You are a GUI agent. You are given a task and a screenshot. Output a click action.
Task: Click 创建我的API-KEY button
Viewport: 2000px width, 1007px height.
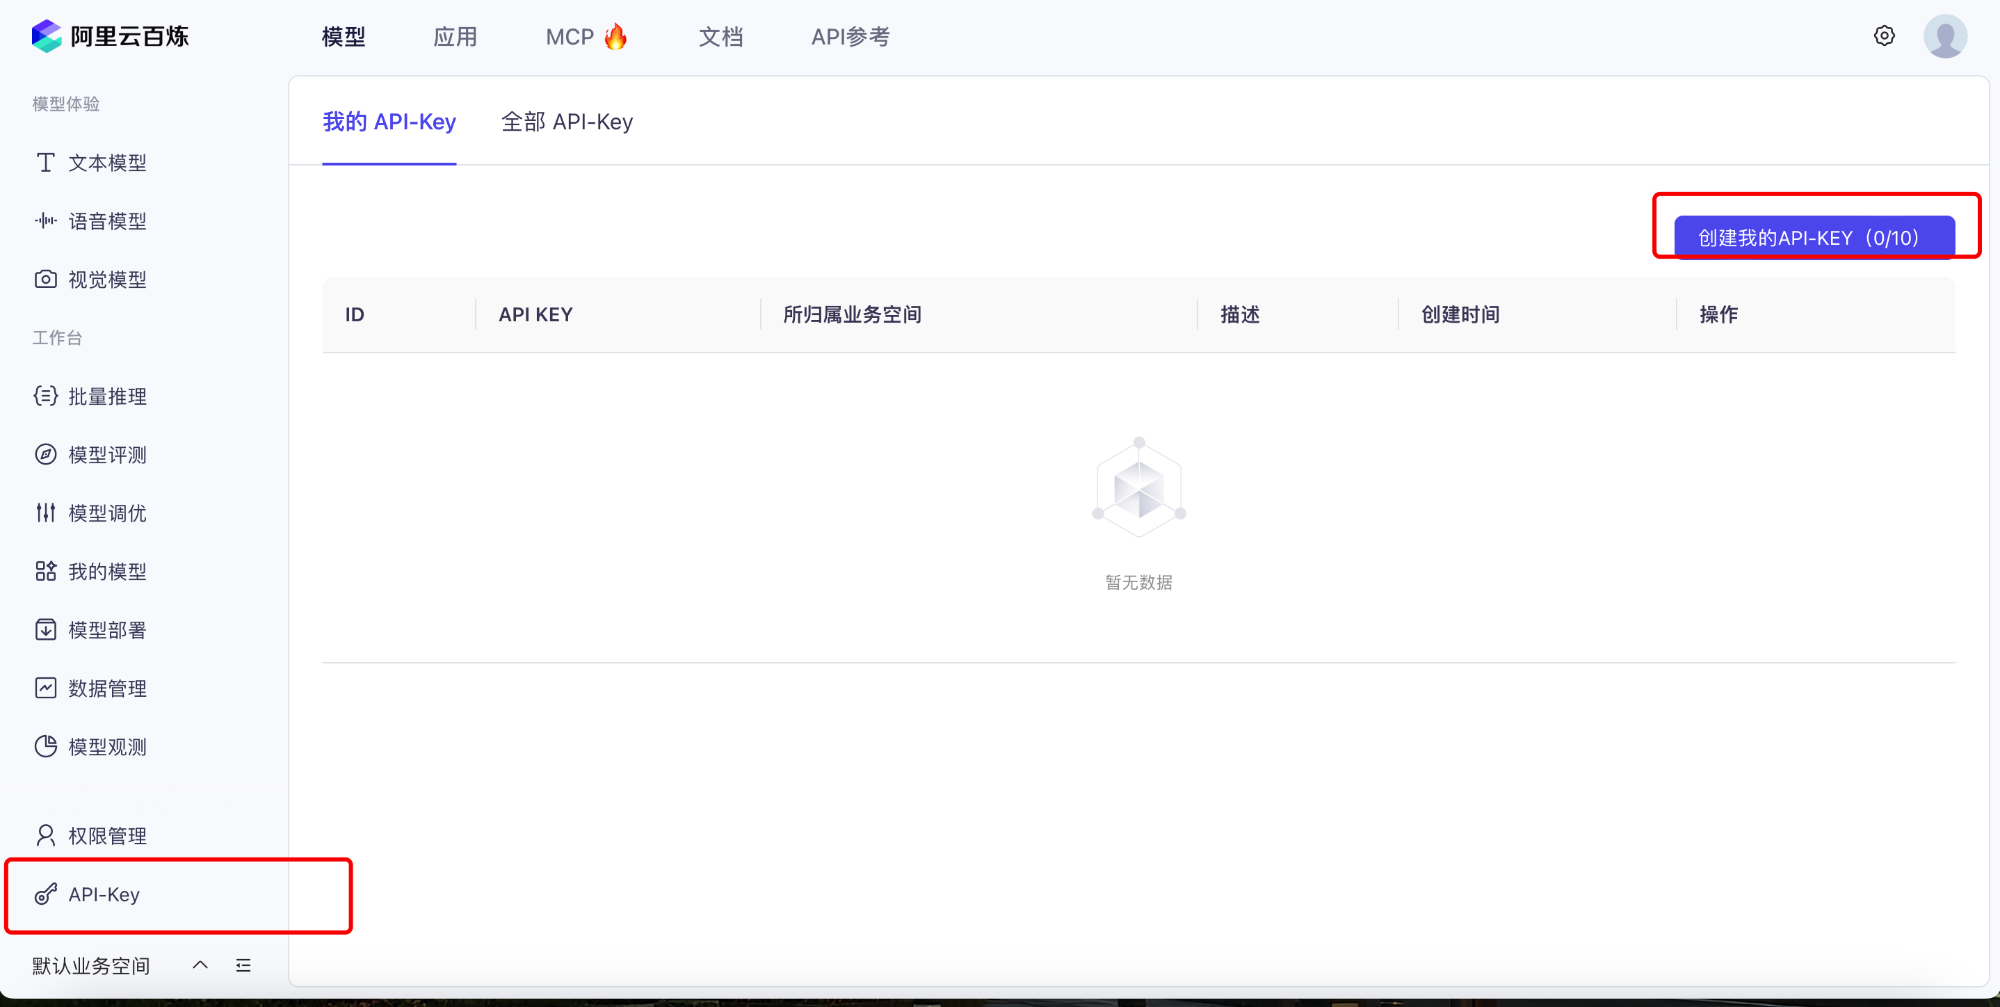tap(1814, 238)
